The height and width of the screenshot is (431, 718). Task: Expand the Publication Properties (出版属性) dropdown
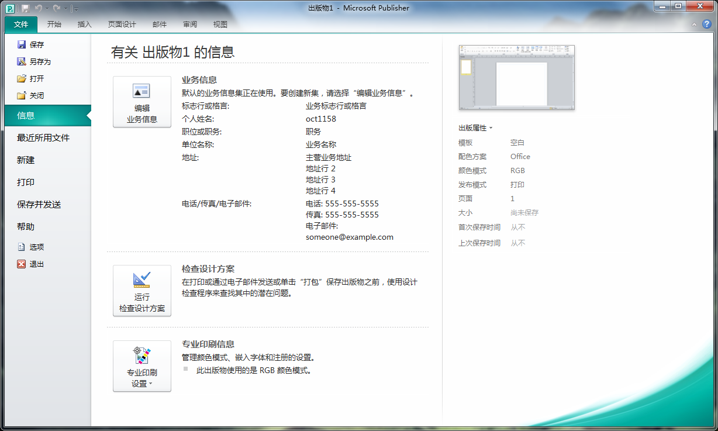pos(475,128)
